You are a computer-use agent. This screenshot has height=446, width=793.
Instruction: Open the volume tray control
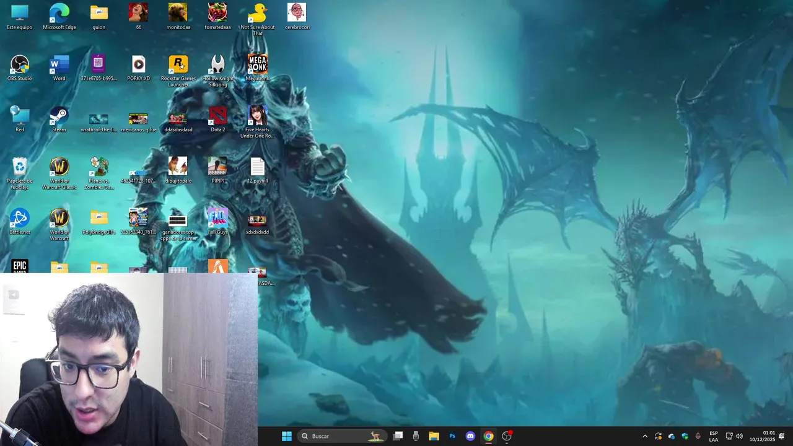point(739,436)
